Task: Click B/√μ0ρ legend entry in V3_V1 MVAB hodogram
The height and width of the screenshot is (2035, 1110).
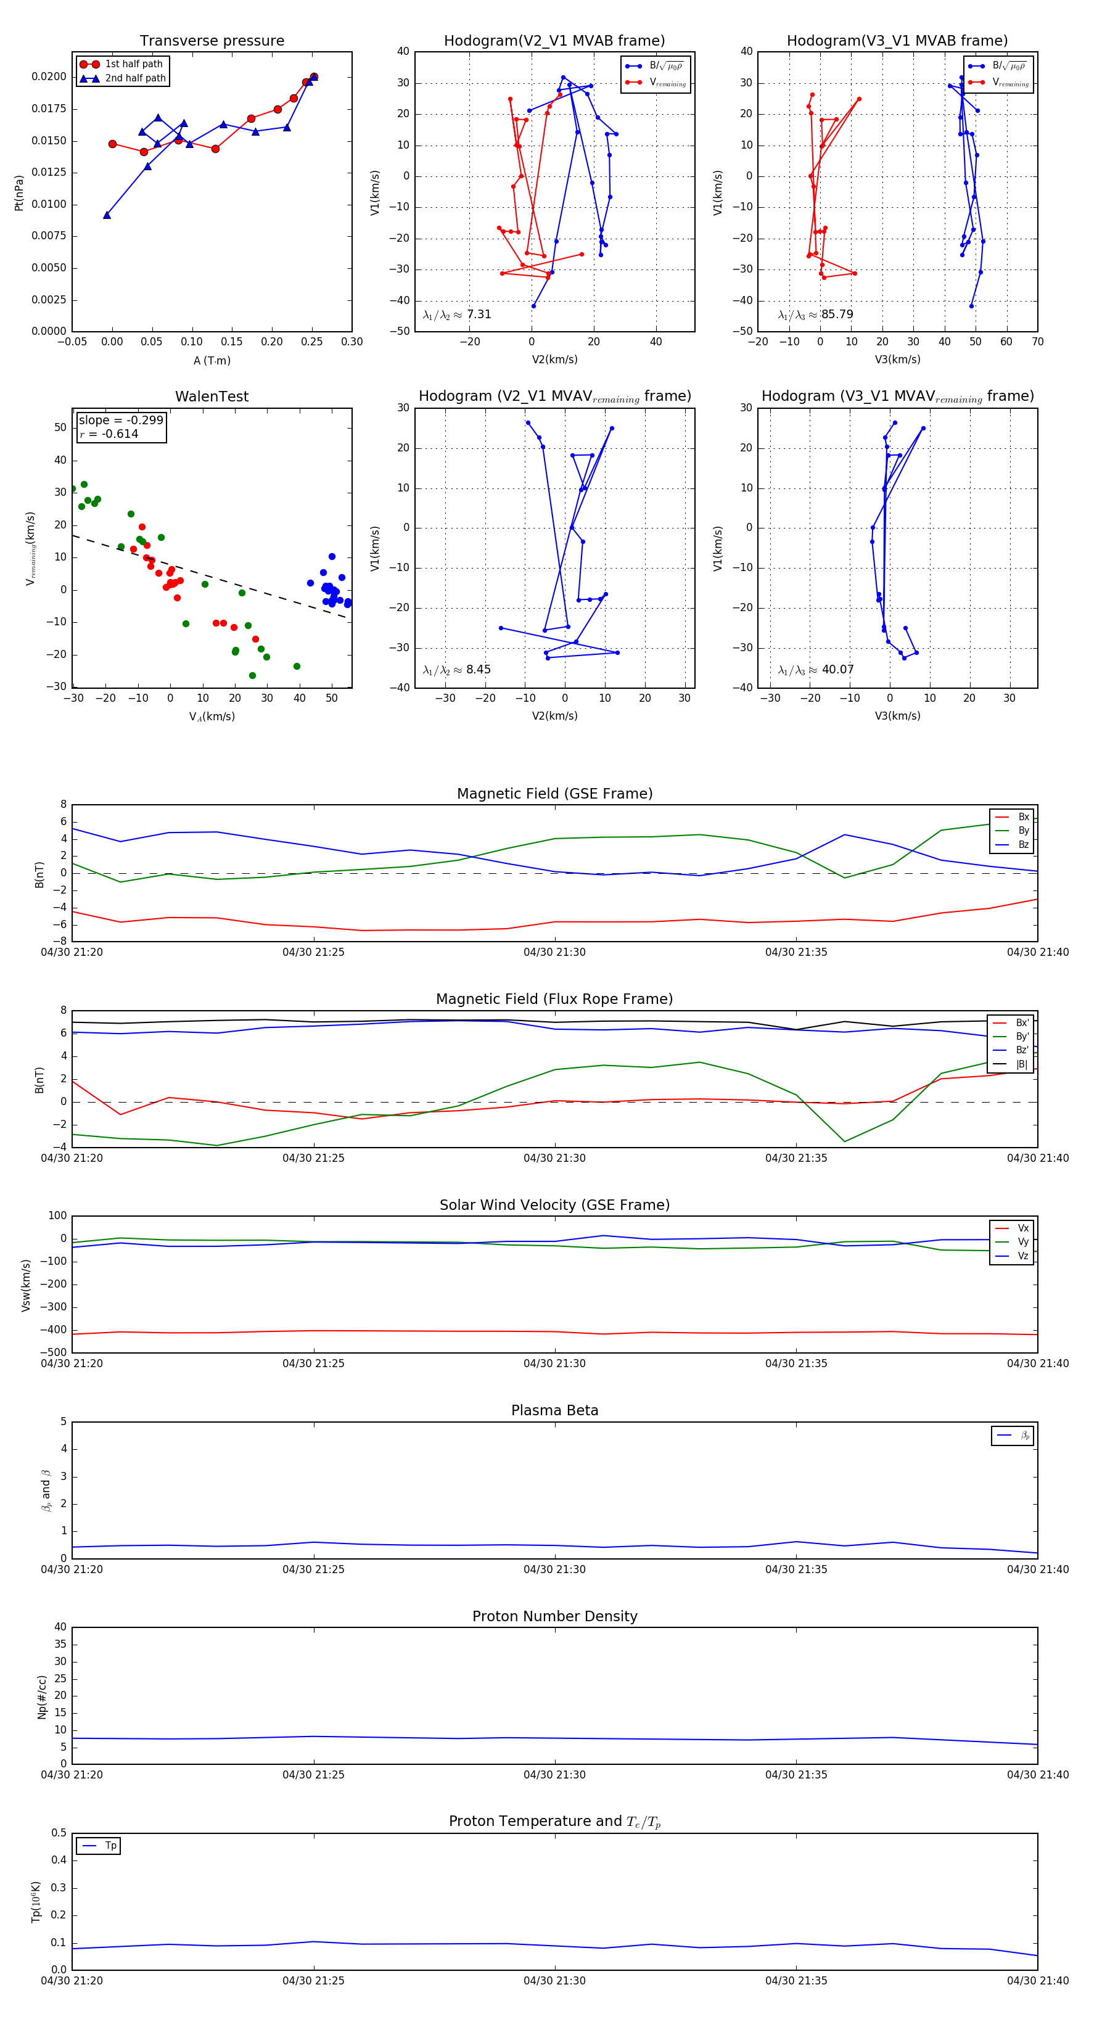Action: tap(998, 67)
